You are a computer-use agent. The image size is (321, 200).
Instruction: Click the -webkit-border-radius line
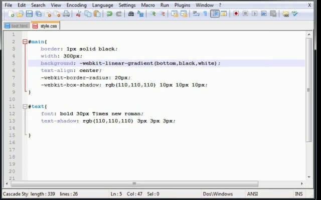(86, 78)
